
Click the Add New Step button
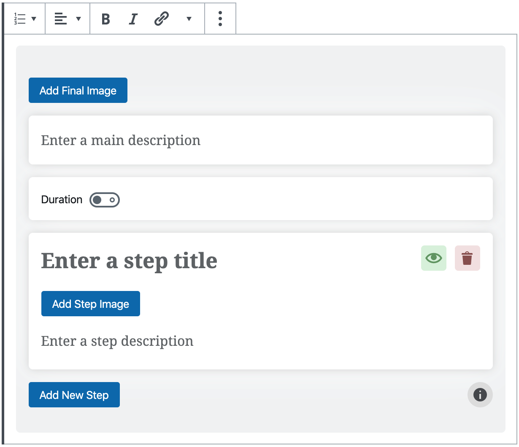(x=74, y=395)
